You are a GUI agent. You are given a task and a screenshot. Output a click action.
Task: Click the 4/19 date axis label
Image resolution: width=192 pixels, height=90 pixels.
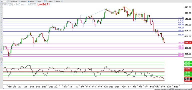point(162,87)
